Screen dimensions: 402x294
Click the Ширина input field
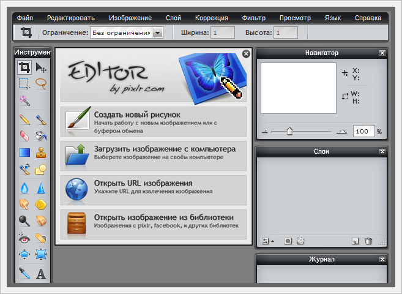click(223, 33)
